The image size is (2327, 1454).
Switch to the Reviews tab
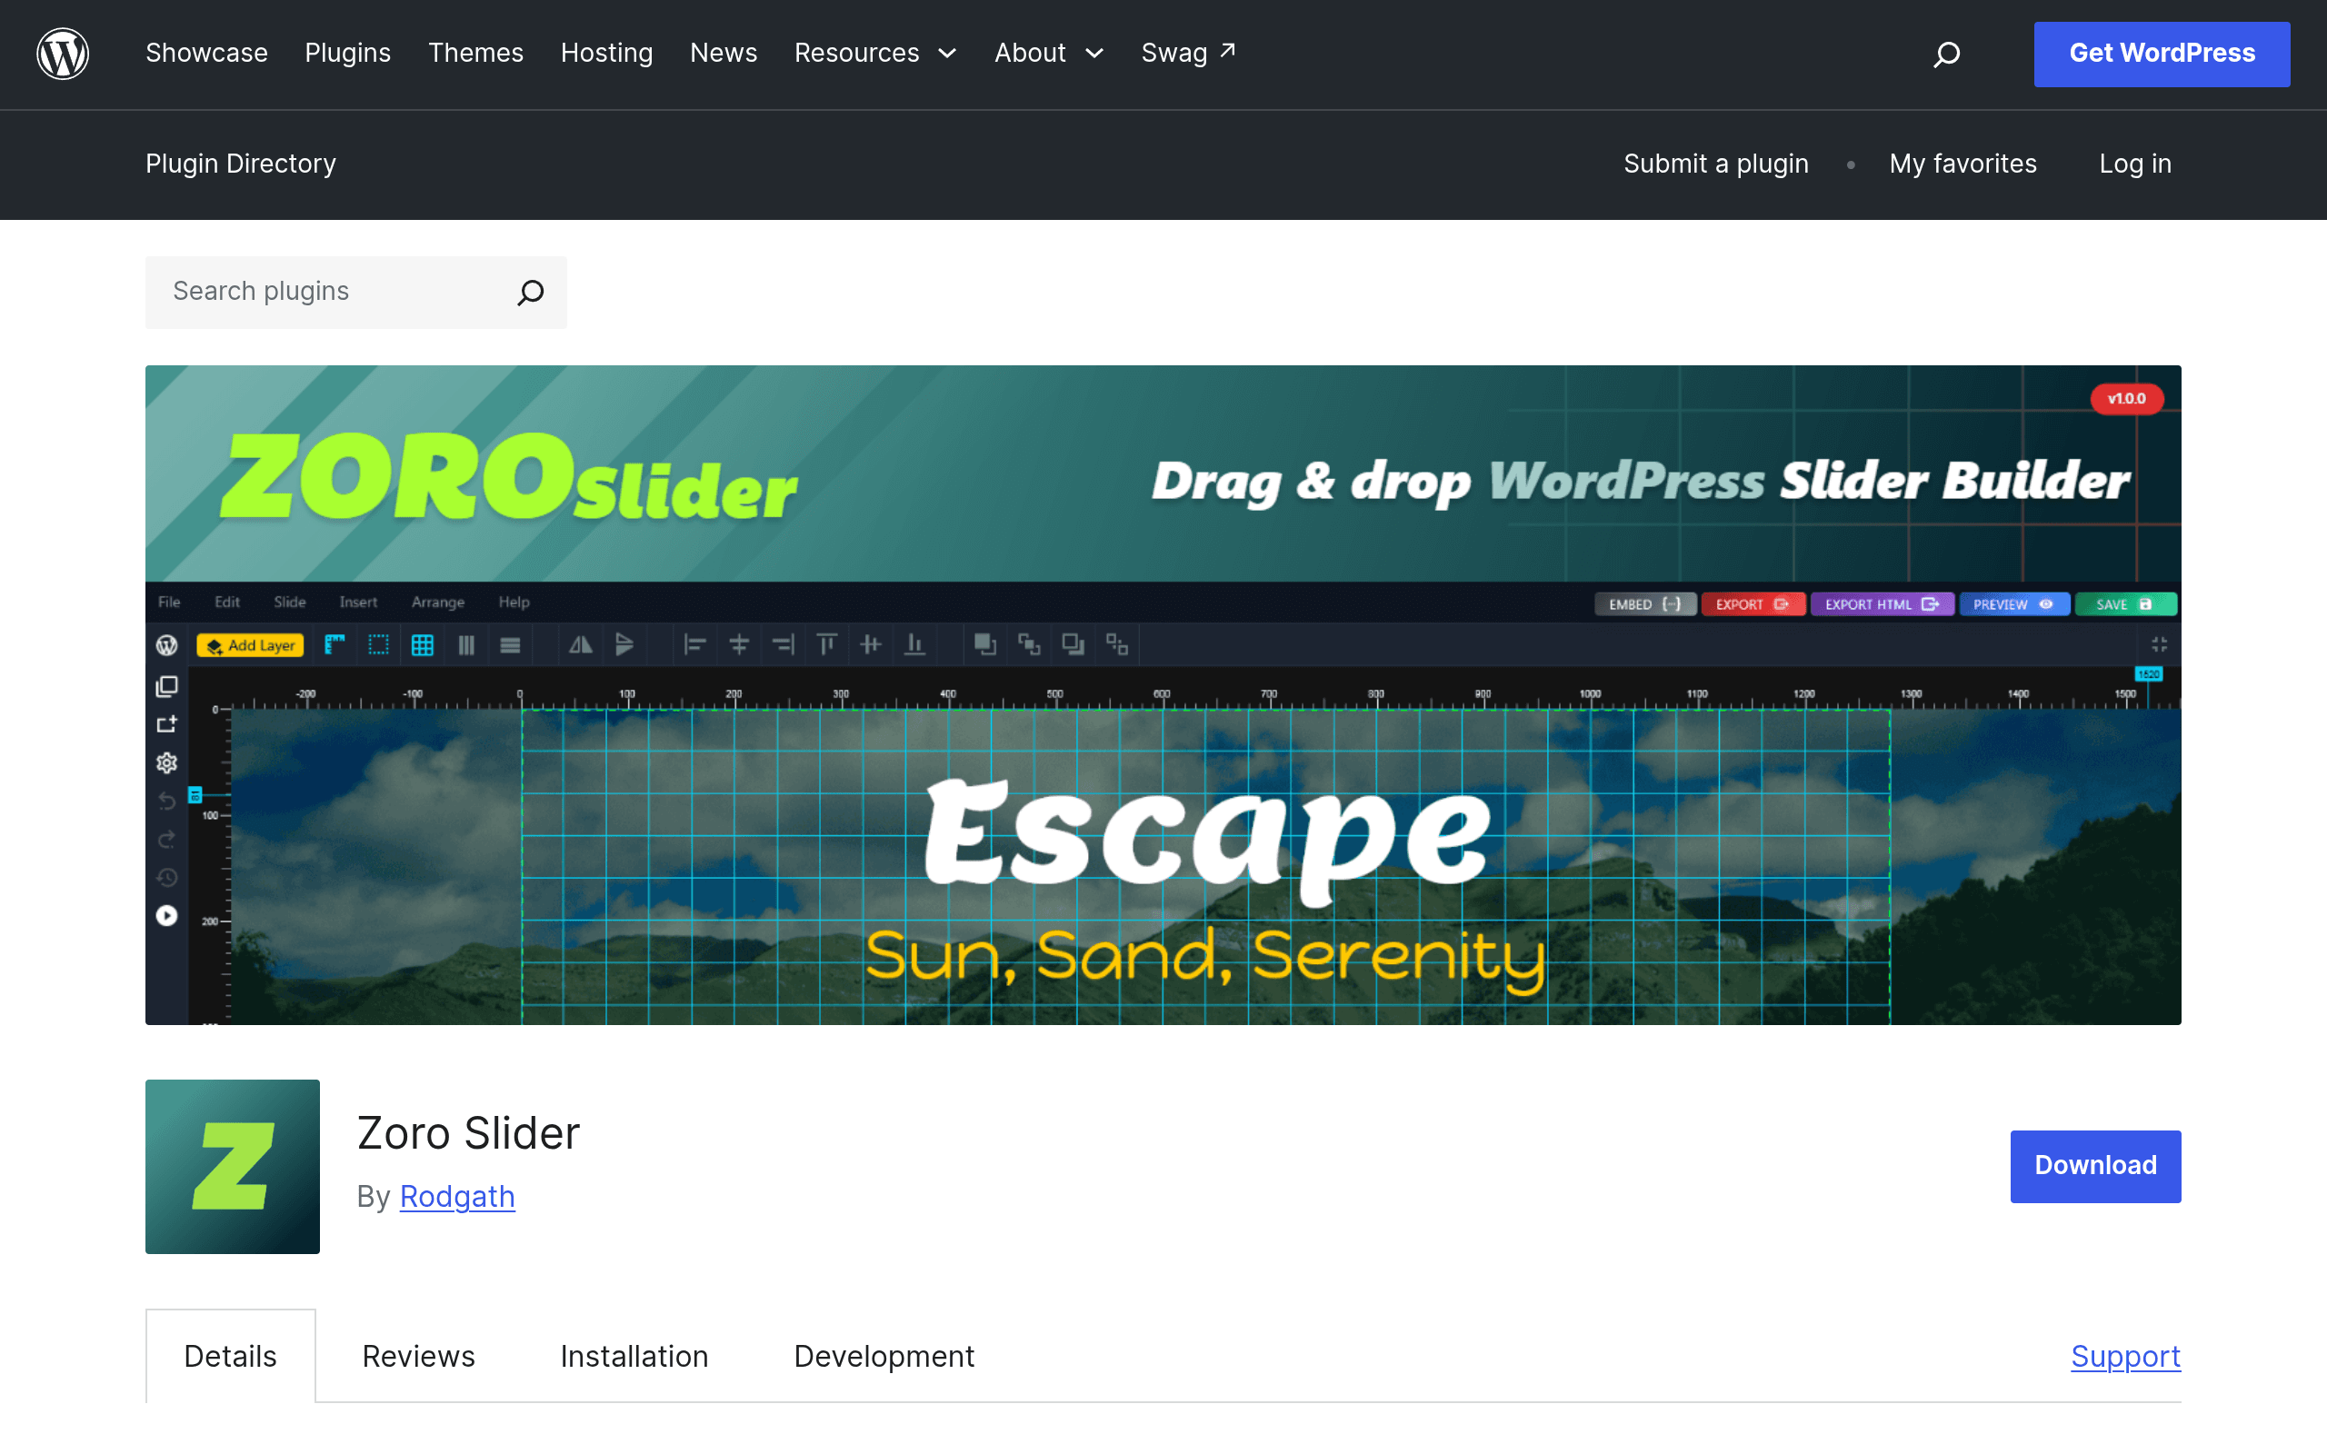tap(418, 1356)
